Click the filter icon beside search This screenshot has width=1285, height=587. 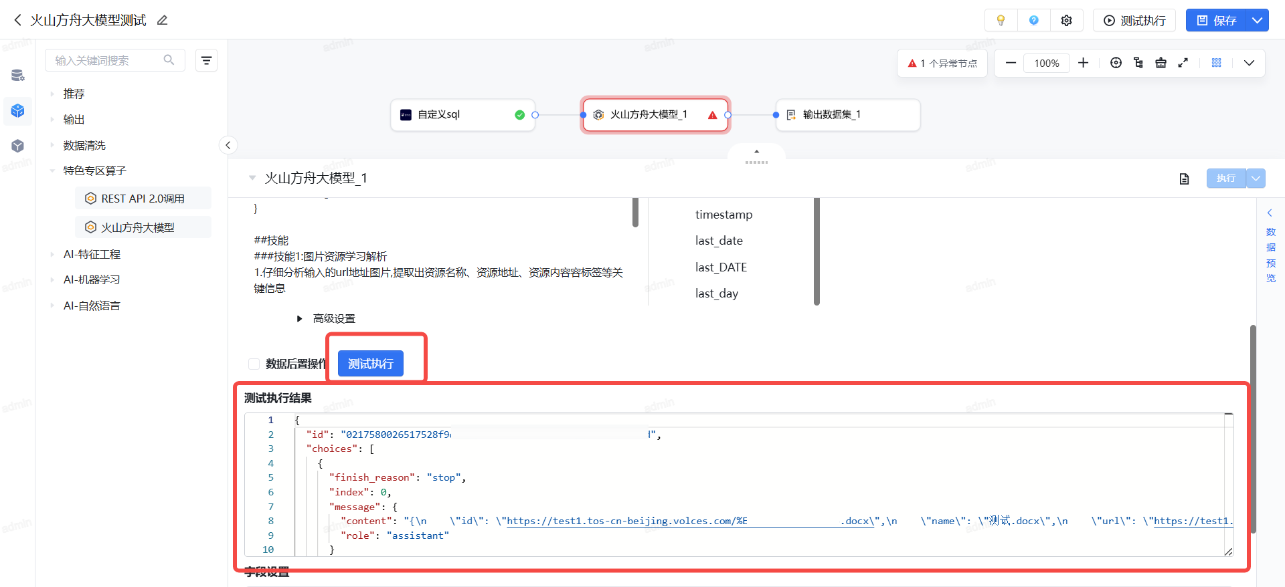(206, 61)
